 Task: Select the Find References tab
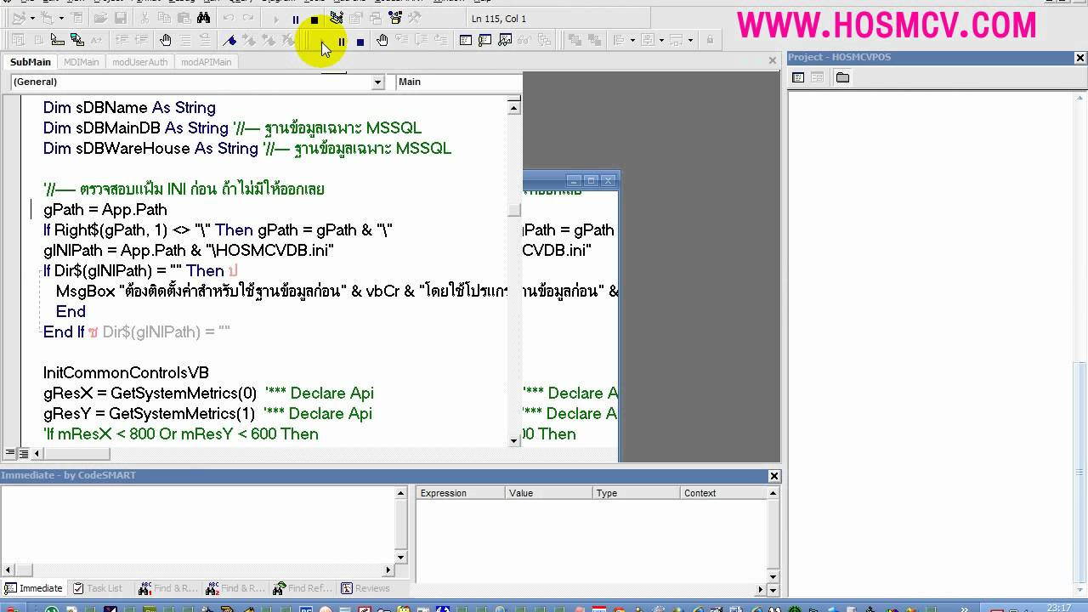pos(303,588)
